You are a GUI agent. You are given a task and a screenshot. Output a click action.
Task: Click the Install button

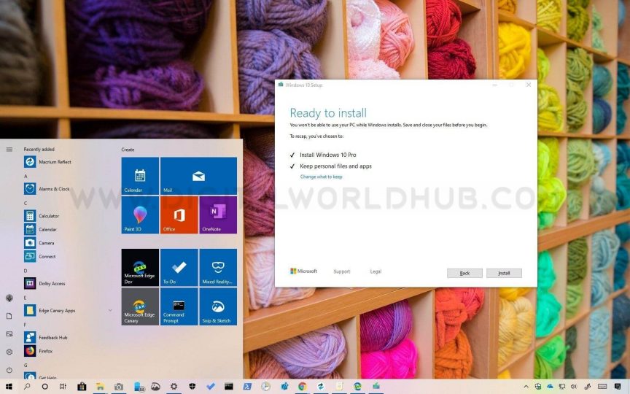coord(504,273)
